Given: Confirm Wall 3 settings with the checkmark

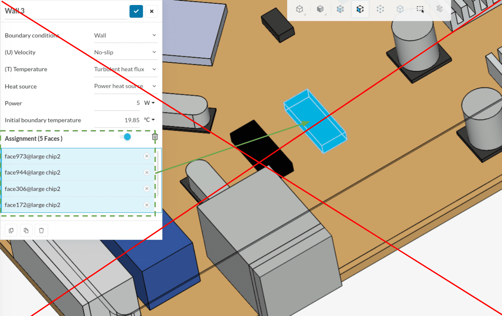Looking at the screenshot, I should point(136,11).
